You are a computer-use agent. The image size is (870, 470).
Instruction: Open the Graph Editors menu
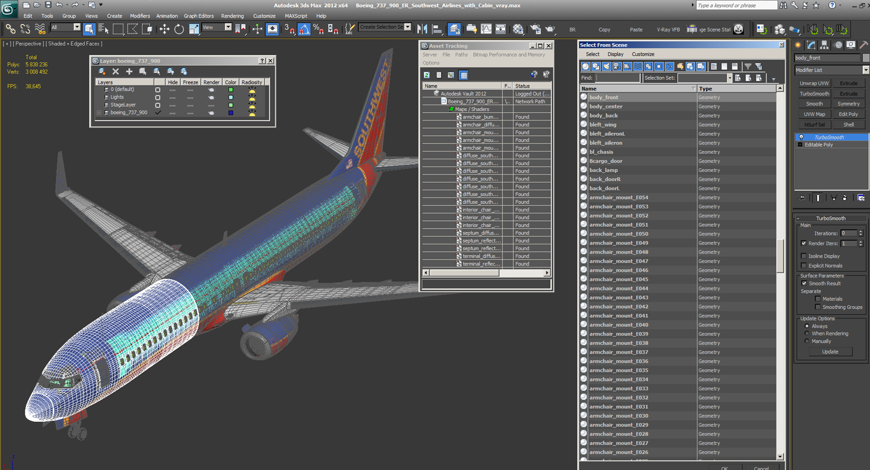point(199,16)
